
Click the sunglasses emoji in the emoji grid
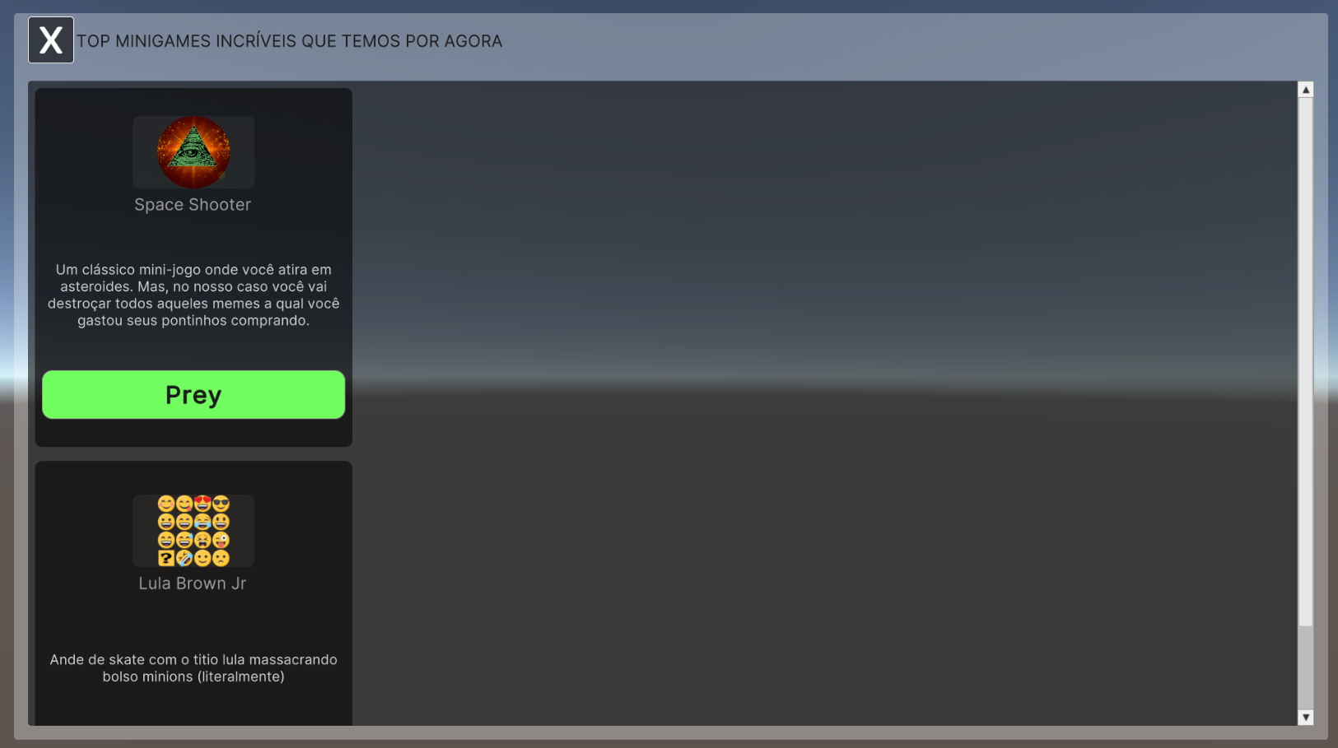pyautogui.click(x=221, y=504)
